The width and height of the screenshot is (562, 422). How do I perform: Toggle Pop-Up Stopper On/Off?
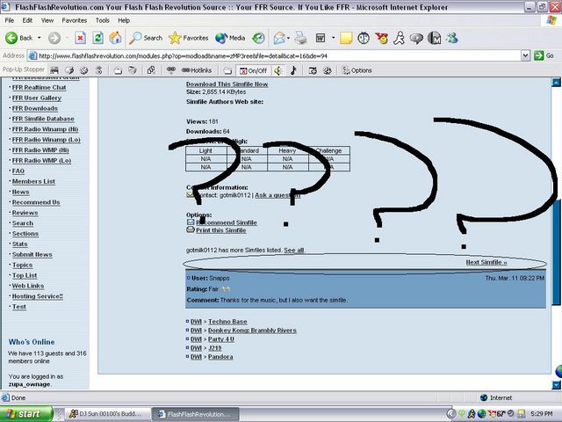click(254, 70)
